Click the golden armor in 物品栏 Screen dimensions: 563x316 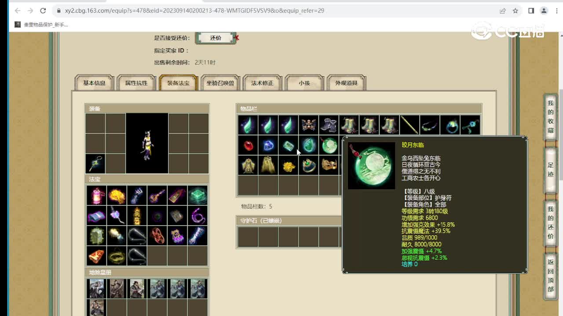[248, 165]
